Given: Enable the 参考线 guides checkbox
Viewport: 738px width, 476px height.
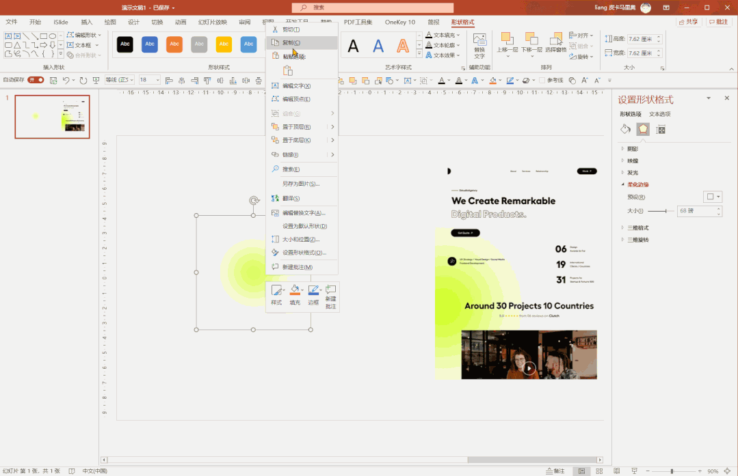Looking at the screenshot, I should 542,81.
